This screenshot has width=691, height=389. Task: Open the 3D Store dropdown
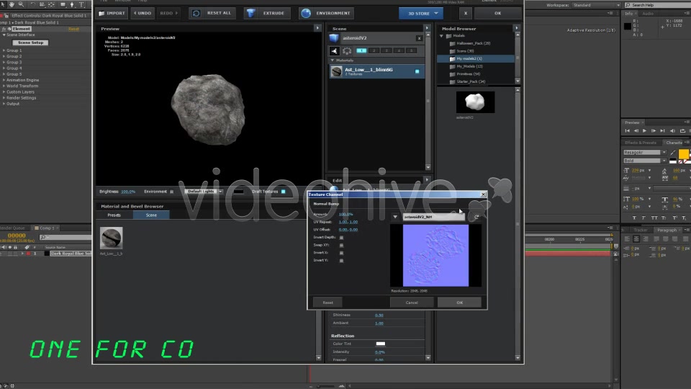421,13
